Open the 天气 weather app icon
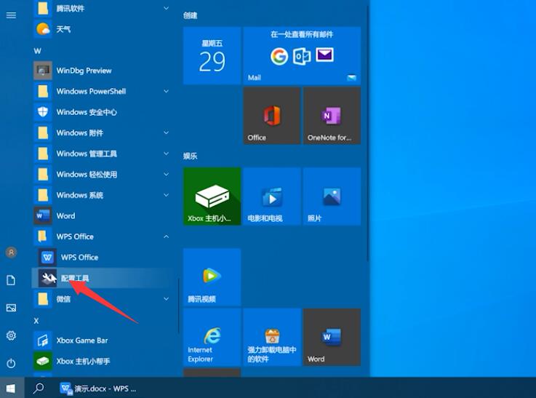The height and width of the screenshot is (398, 536). tap(43, 29)
